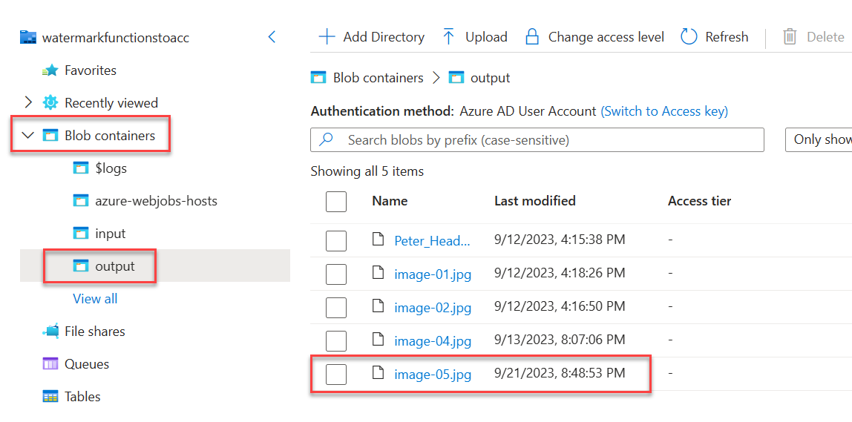The height and width of the screenshot is (422, 852).
Task: Open the $logs container
Action: (x=111, y=168)
